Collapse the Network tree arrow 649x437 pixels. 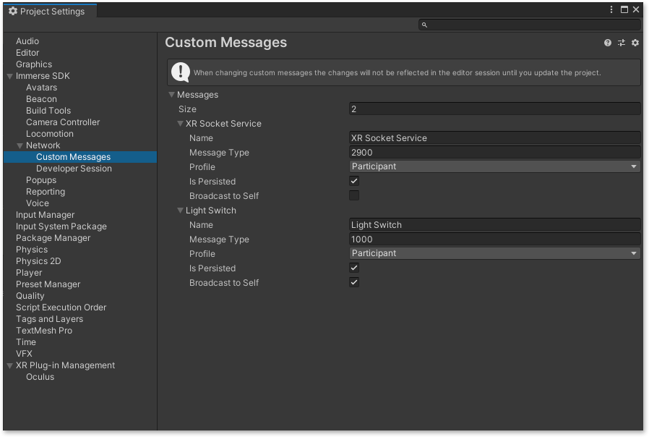(20, 146)
